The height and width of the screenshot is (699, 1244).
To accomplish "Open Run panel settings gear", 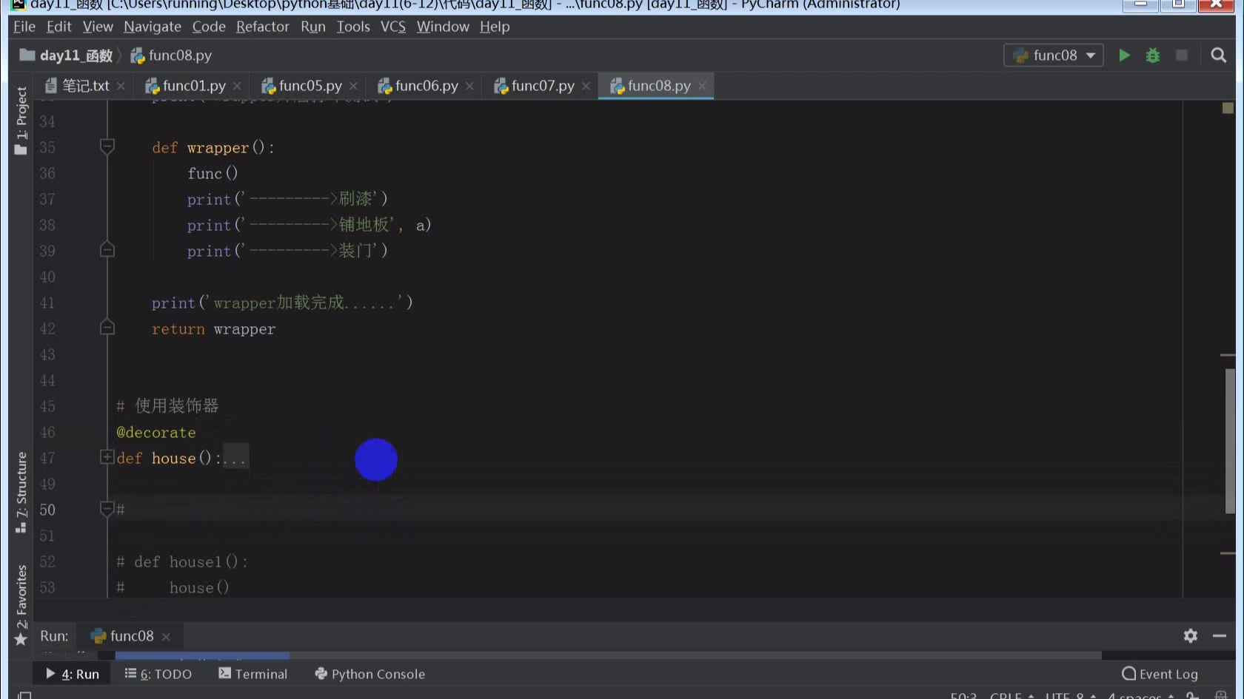I will (1191, 635).
